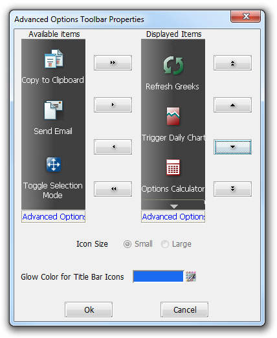This screenshot has height=338, width=277.
Task: Select the Copy to Clipboard icon
Action: click(54, 59)
